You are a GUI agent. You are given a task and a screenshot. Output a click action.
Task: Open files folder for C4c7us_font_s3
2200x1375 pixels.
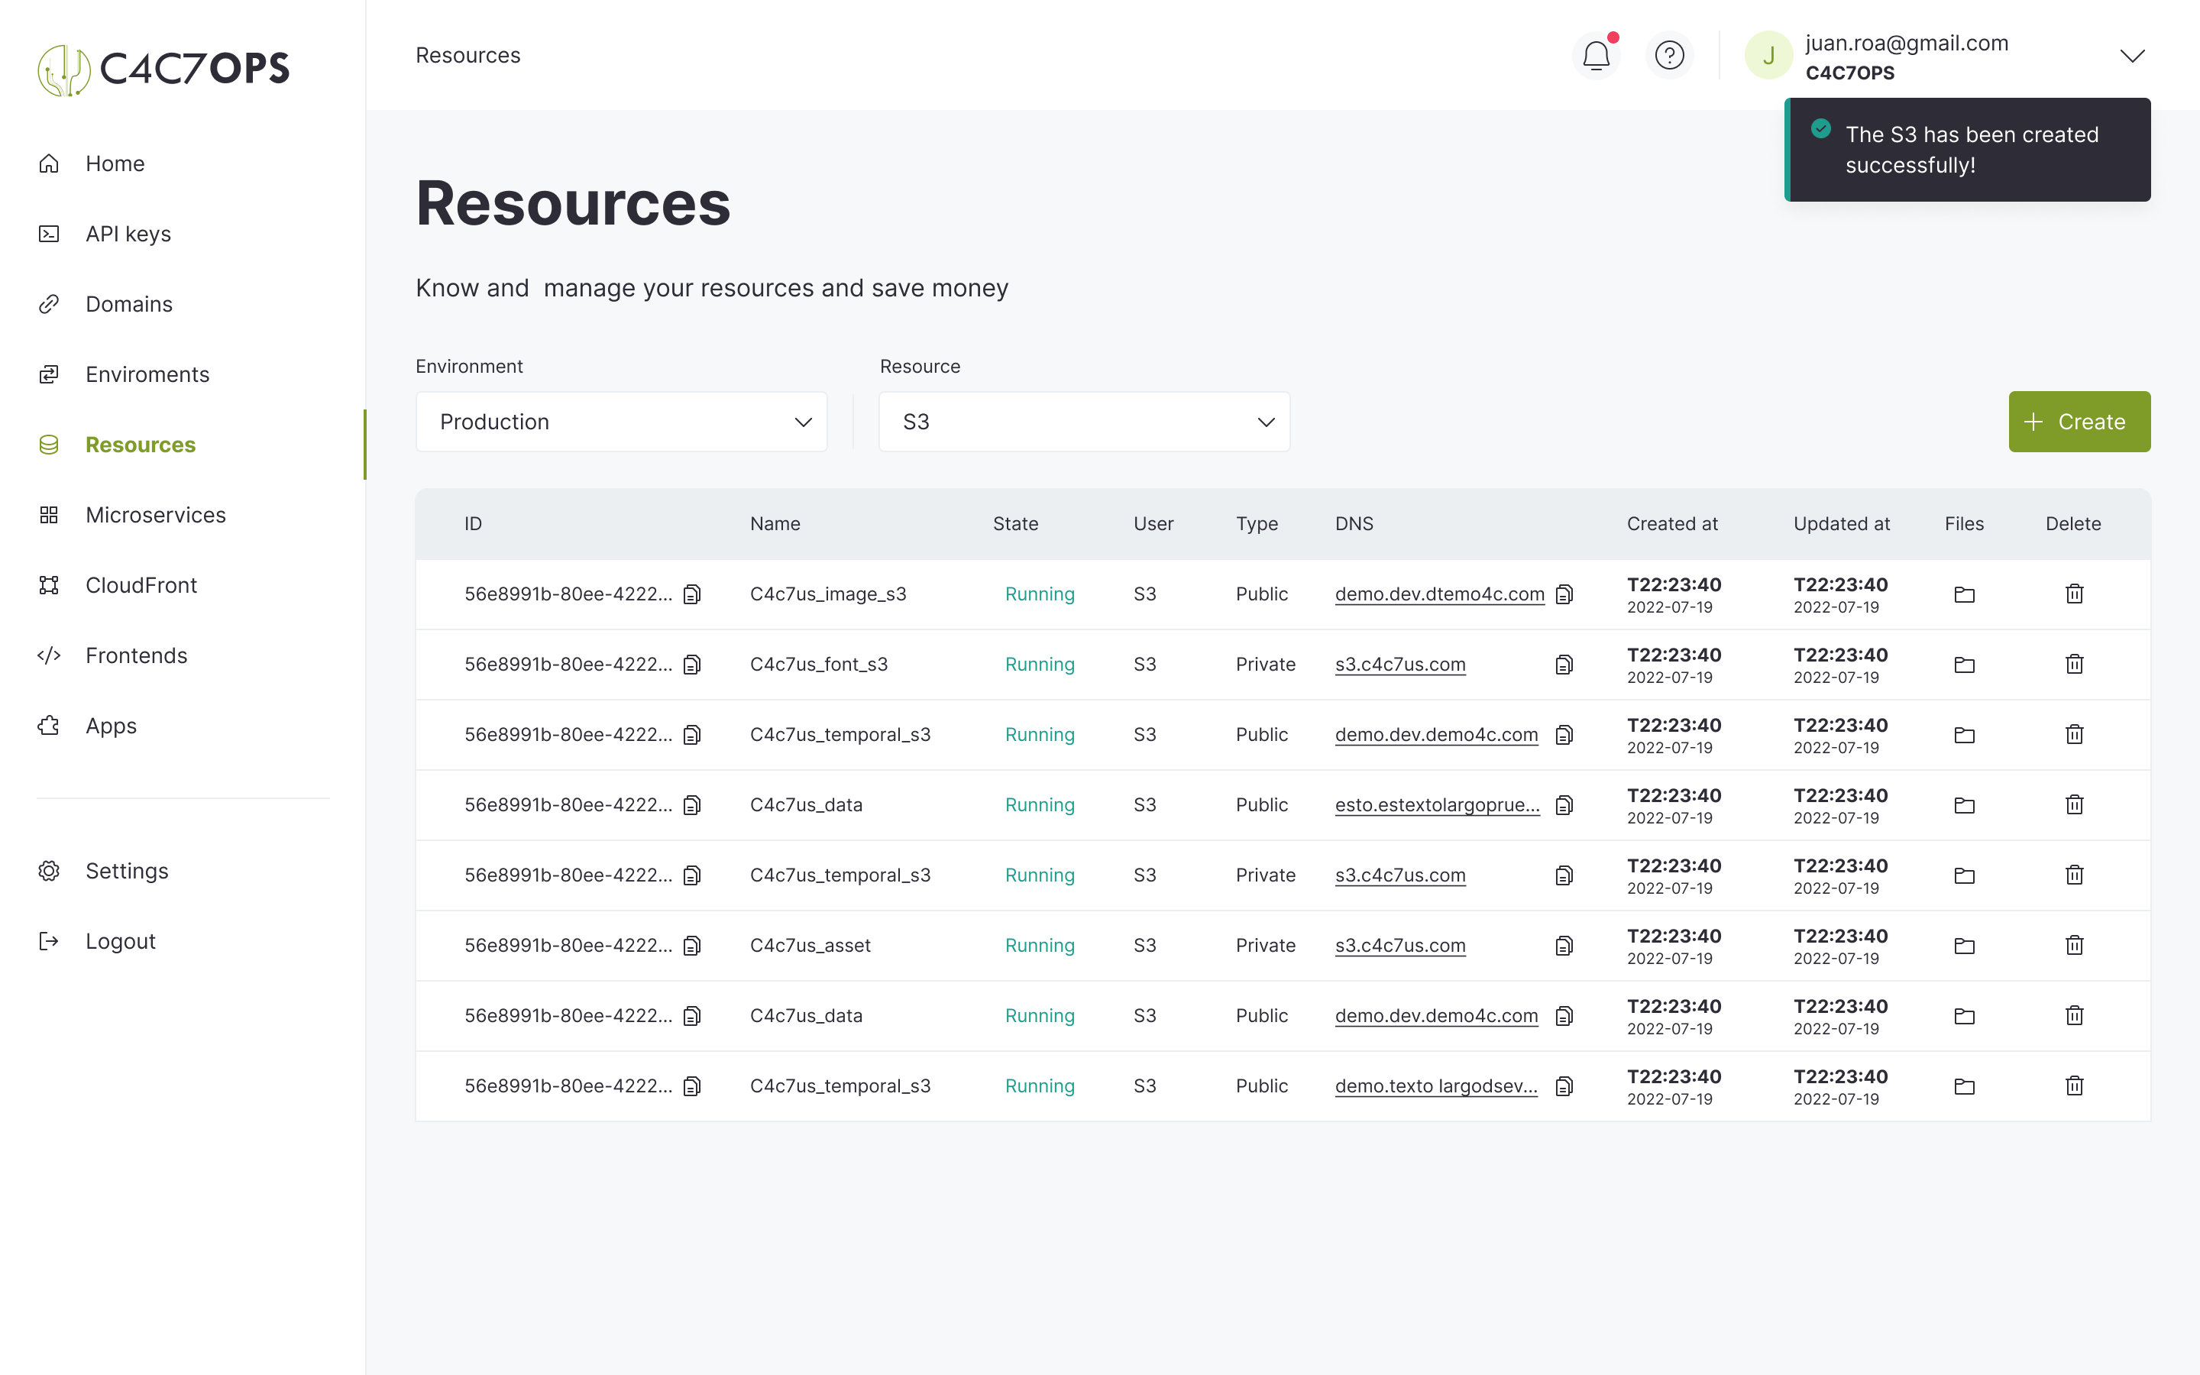(1964, 665)
